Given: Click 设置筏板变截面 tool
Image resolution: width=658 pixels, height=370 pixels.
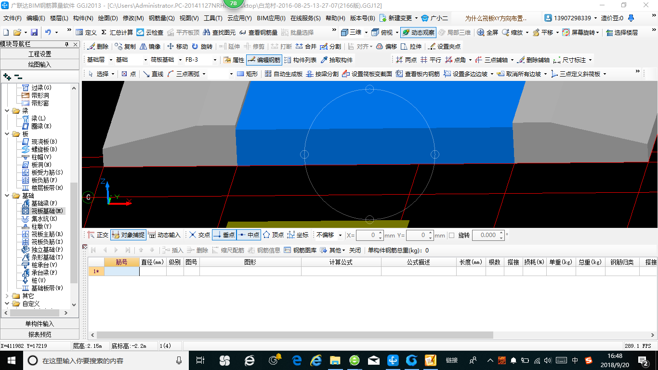Looking at the screenshot, I should [367, 74].
